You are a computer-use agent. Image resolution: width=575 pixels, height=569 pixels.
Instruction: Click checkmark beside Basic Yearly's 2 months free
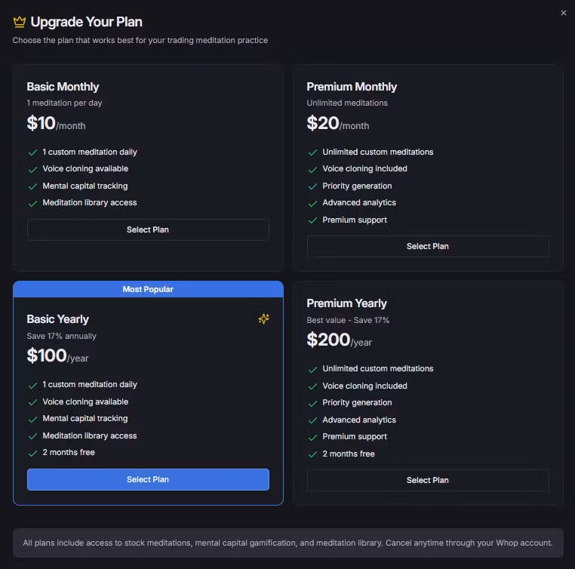click(32, 453)
